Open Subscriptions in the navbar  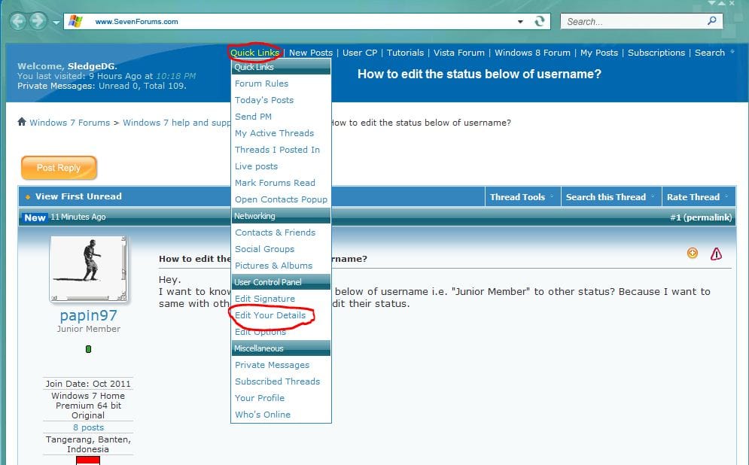point(656,53)
